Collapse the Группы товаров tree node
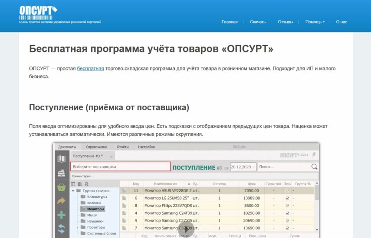The height and width of the screenshot is (238, 371). [x=73, y=190]
